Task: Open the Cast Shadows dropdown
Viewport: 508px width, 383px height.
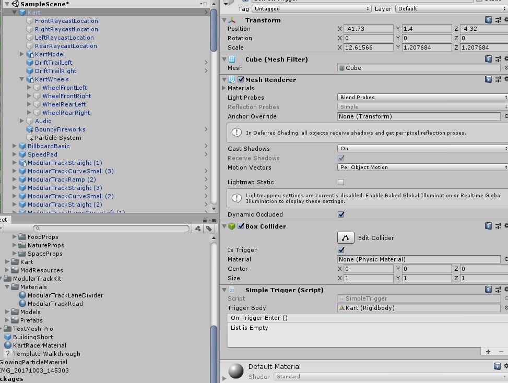Action: coord(422,149)
